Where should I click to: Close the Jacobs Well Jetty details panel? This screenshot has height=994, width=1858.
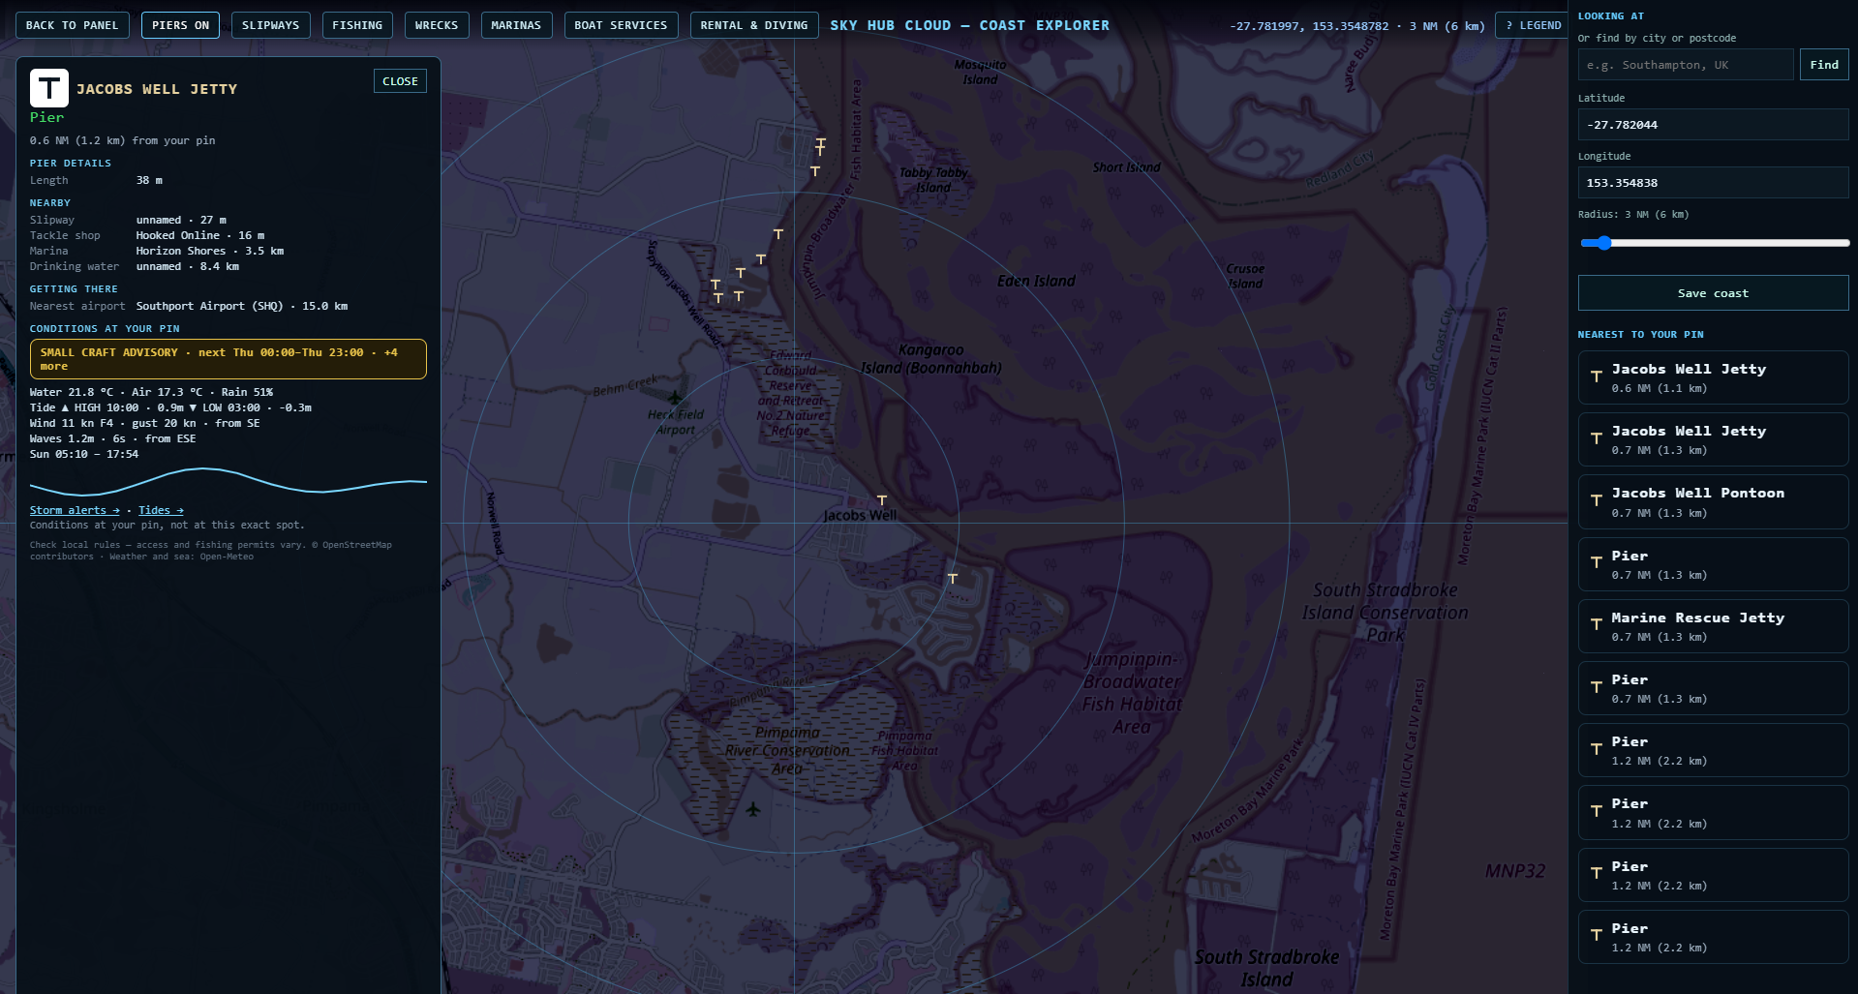coord(400,81)
